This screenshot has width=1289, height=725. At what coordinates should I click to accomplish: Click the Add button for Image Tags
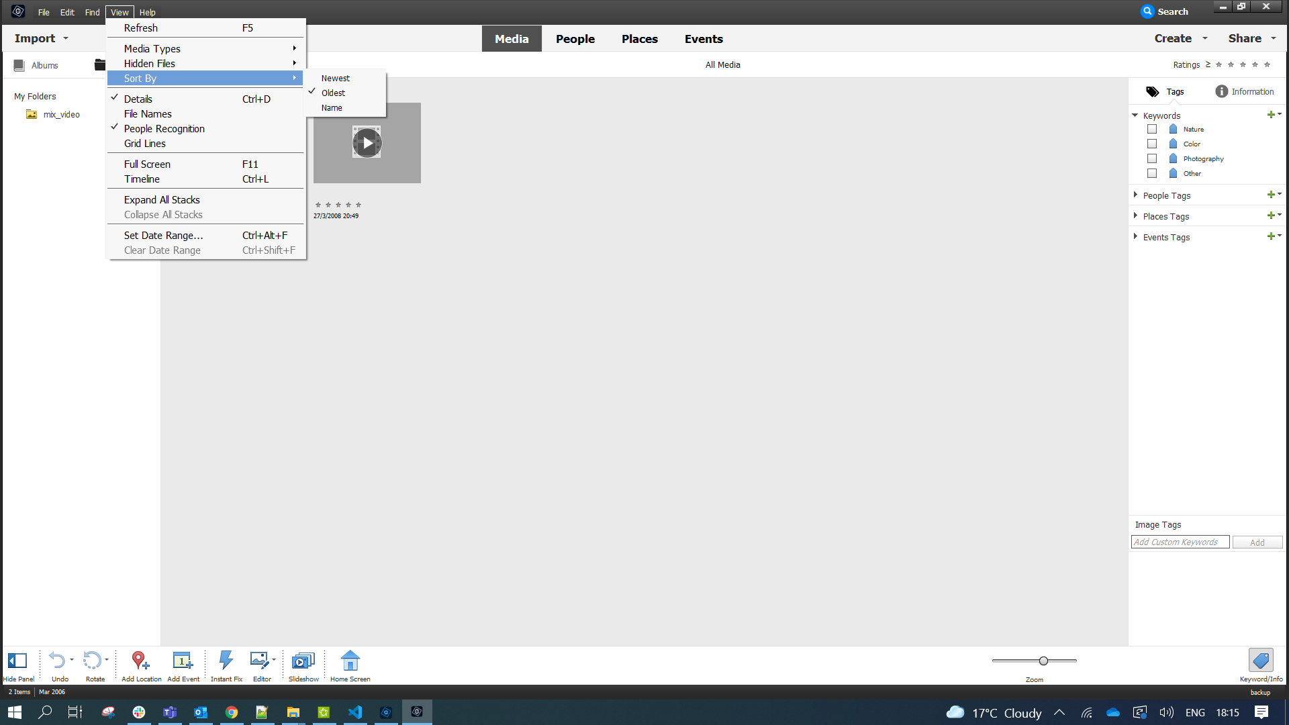pyautogui.click(x=1257, y=542)
